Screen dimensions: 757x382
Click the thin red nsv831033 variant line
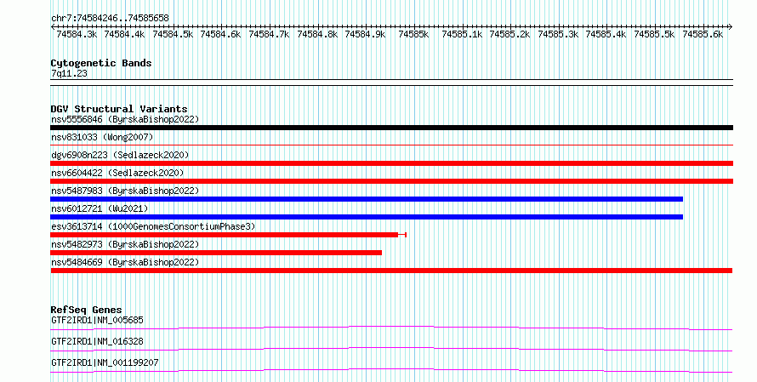pyautogui.click(x=391, y=145)
